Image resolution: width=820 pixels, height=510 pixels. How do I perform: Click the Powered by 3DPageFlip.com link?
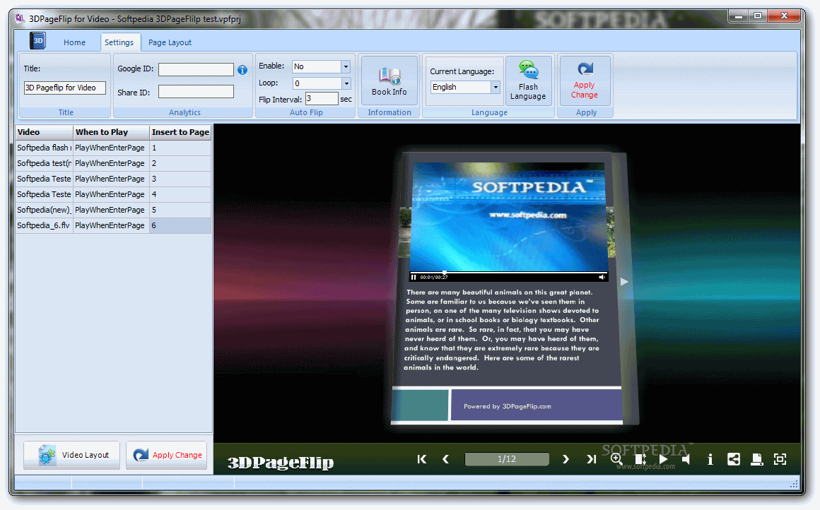point(508,406)
